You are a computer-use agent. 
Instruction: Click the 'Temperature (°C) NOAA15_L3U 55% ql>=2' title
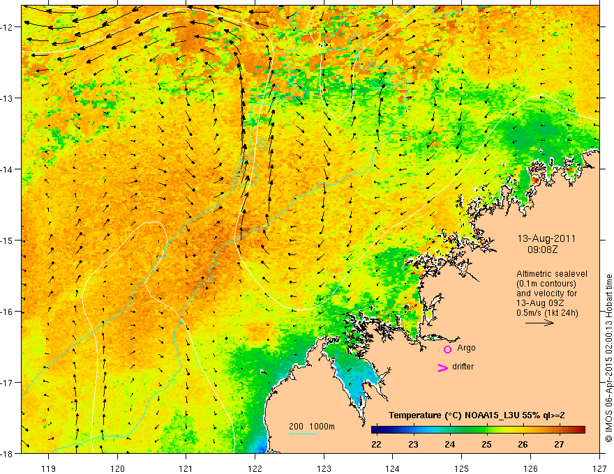click(x=477, y=415)
